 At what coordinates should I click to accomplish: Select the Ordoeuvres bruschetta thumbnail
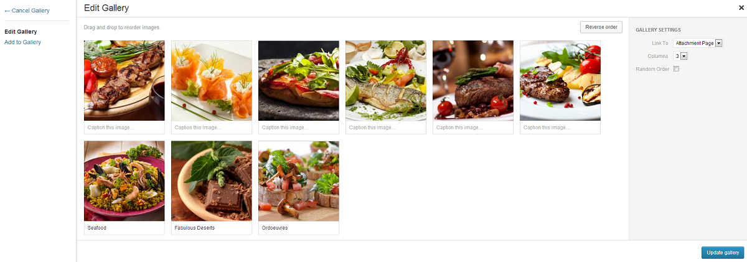pos(299,181)
